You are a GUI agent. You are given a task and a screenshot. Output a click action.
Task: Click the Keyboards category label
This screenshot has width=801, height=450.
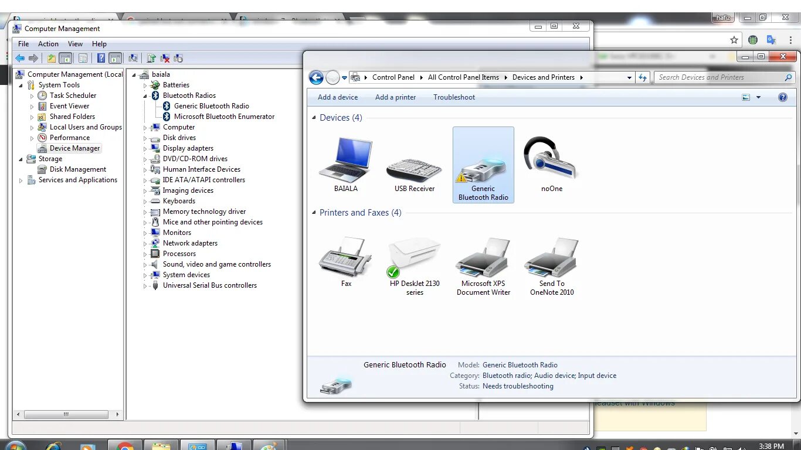click(x=179, y=201)
